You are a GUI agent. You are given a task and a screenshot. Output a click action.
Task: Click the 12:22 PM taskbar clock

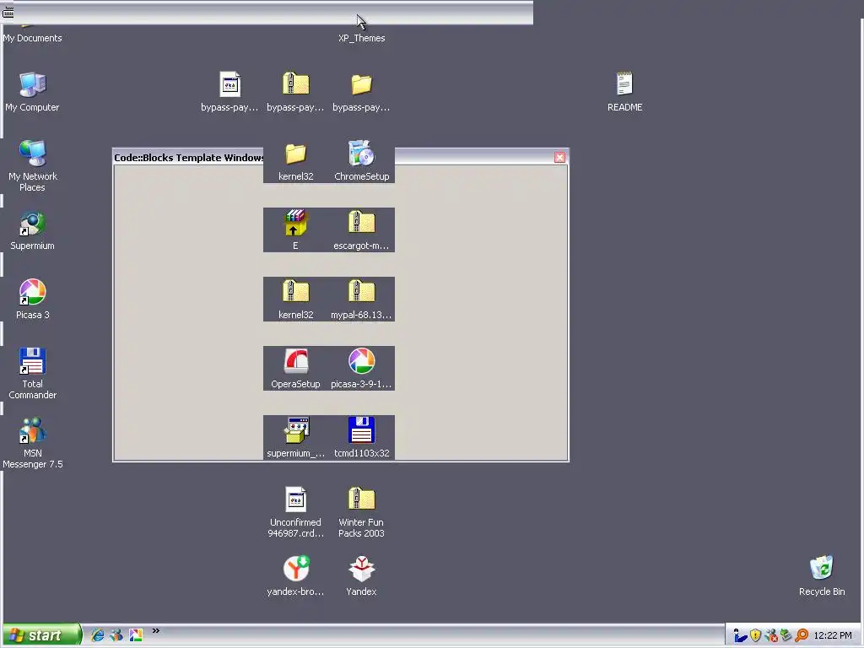pyautogui.click(x=833, y=636)
